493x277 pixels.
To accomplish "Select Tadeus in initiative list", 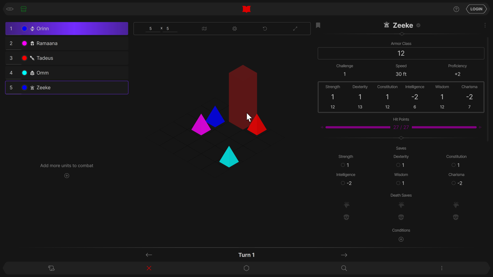I will [x=67, y=58].
